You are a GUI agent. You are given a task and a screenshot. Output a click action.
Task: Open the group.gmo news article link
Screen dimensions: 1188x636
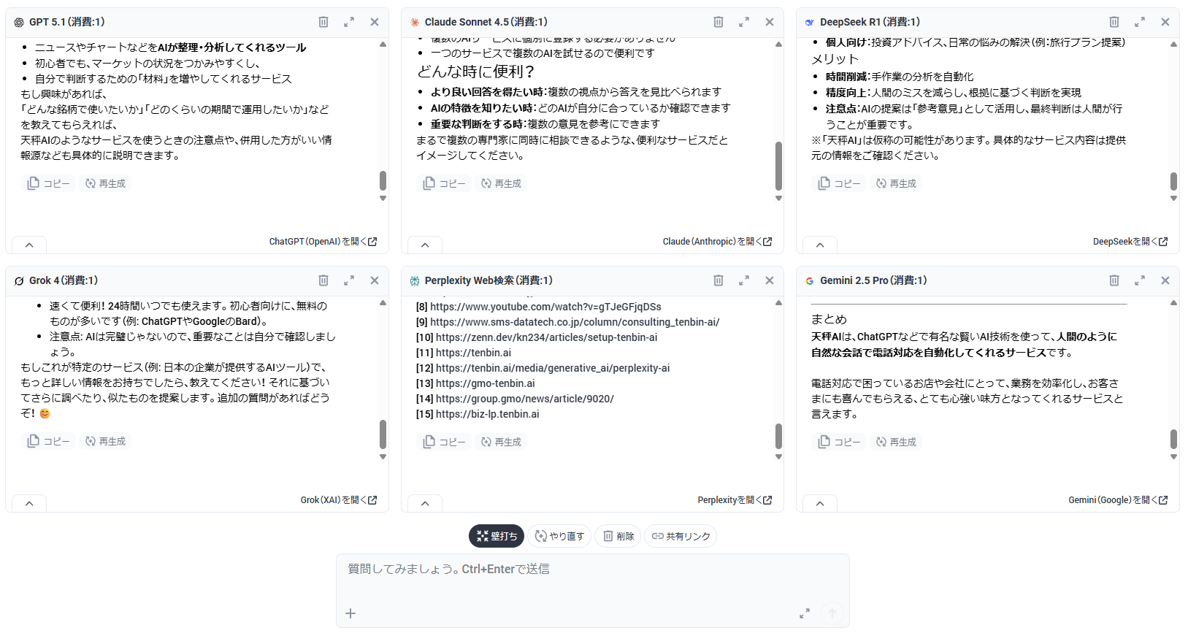[x=524, y=399]
